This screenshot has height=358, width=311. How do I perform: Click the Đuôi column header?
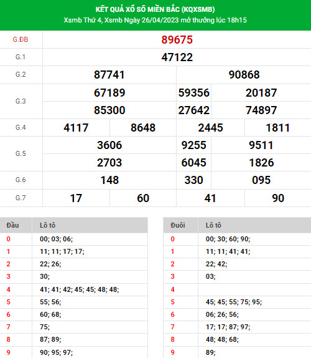pyautogui.click(x=178, y=225)
